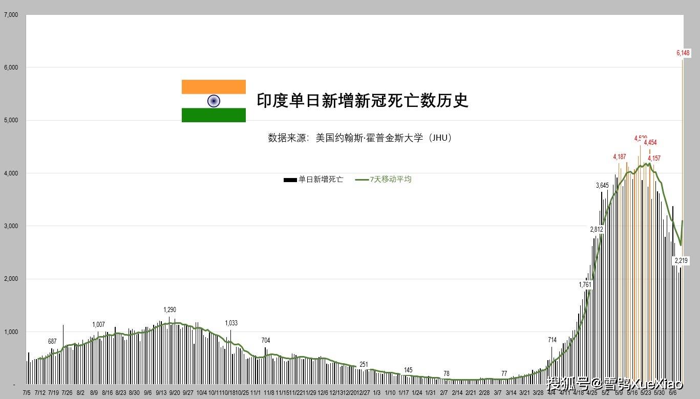Click the 4/4 x-axis date label
This screenshot has height=399, width=700.
(x=551, y=393)
